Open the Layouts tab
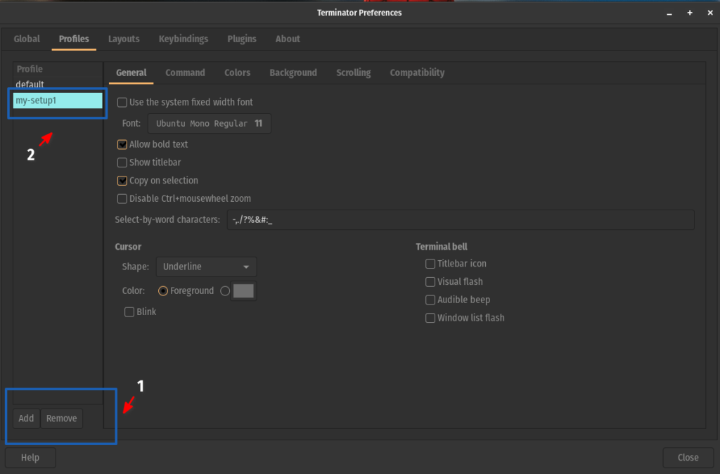Viewport: 720px width, 474px height. [x=124, y=39]
